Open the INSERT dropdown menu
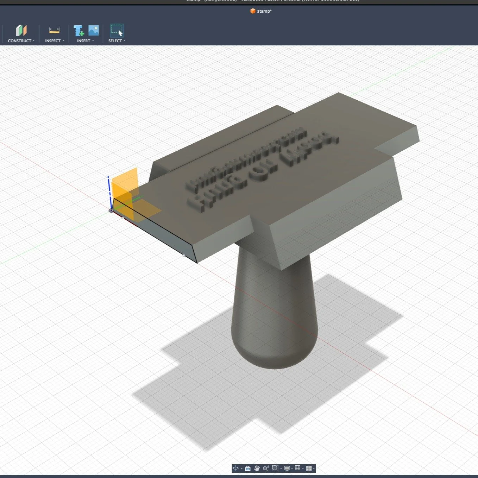Image resolution: width=478 pixels, height=478 pixels. pyautogui.click(x=86, y=41)
